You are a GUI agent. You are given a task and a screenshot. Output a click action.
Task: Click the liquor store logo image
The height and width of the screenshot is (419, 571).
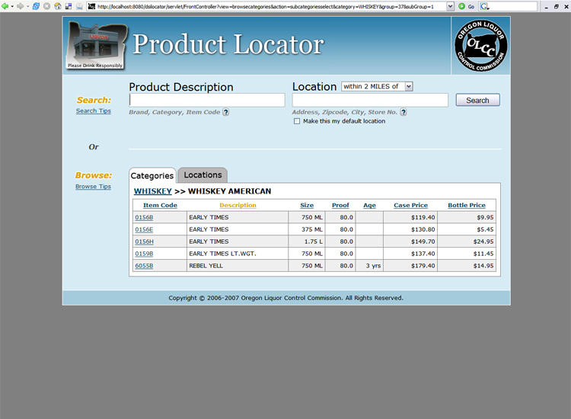click(x=96, y=45)
